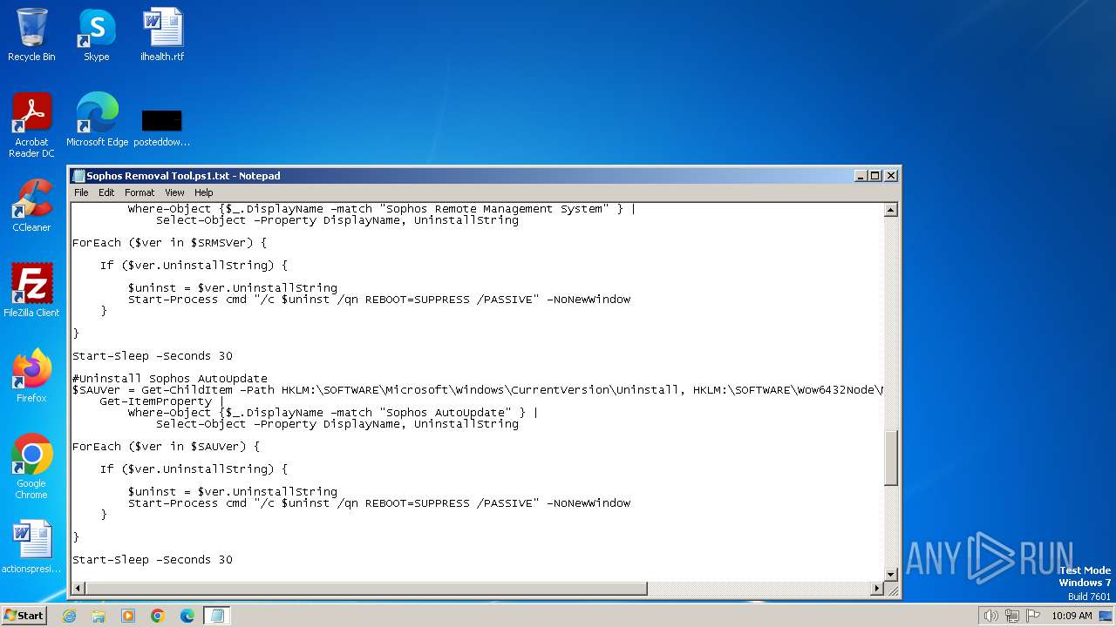Minimize the Notepad window
Screen dimensions: 1116x627
tap(861, 176)
